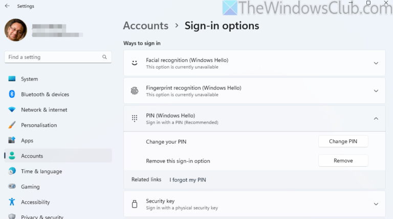Viewport: 393px width, 219px height.
Task: Expand the Facial recognition option
Action: pyautogui.click(x=376, y=63)
